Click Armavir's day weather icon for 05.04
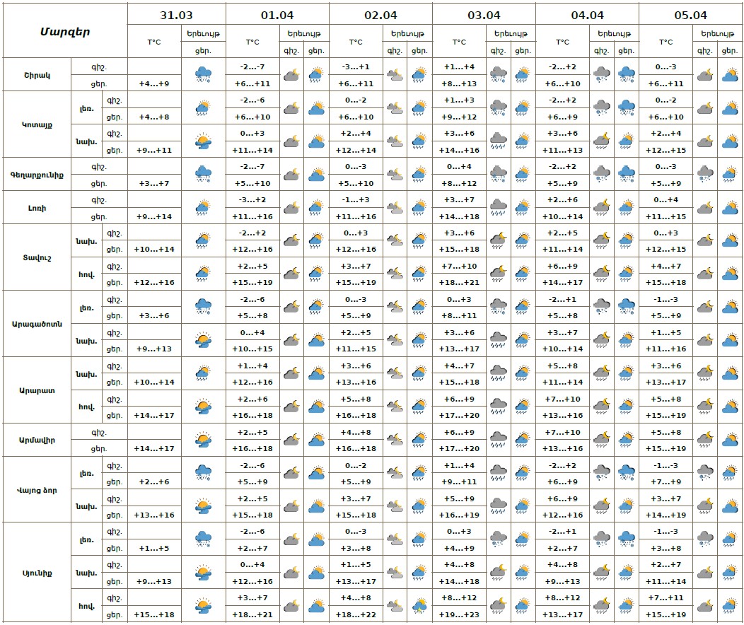744x625 pixels. (729, 440)
